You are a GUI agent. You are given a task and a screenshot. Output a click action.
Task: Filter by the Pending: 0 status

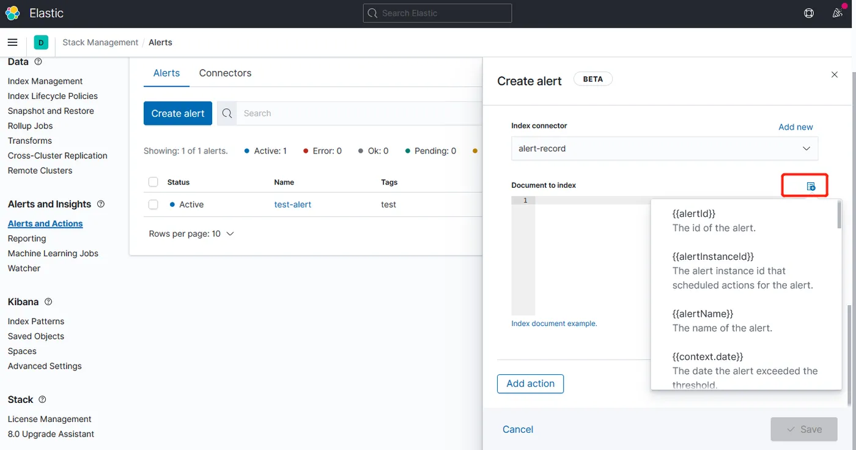tap(430, 150)
